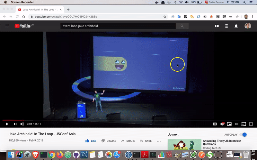Close the Jake Archibald tab

click(60, 10)
